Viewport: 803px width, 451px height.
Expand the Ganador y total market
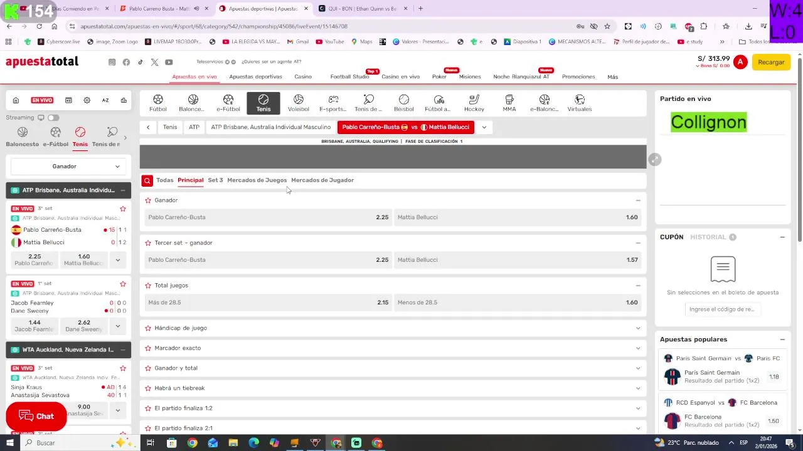click(x=638, y=368)
